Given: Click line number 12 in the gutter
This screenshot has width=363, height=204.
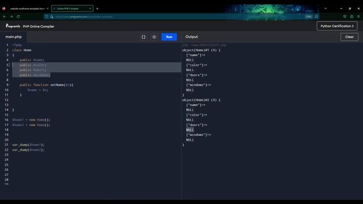Looking at the screenshot, I should tap(6, 100).
